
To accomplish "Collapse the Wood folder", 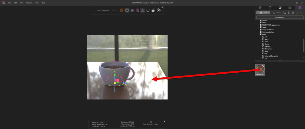I will pyautogui.click(x=259, y=35).
